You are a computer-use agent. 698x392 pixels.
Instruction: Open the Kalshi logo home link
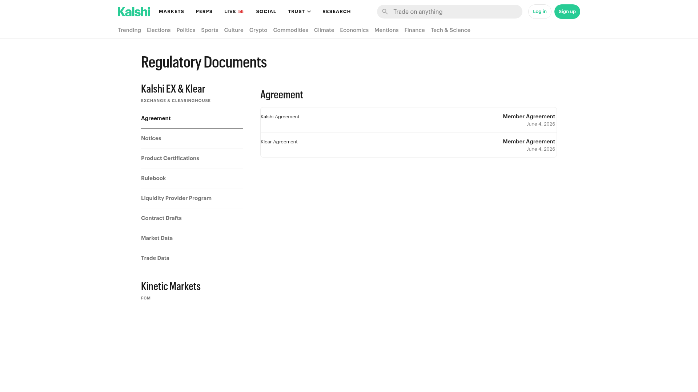[x=134, y=12]
